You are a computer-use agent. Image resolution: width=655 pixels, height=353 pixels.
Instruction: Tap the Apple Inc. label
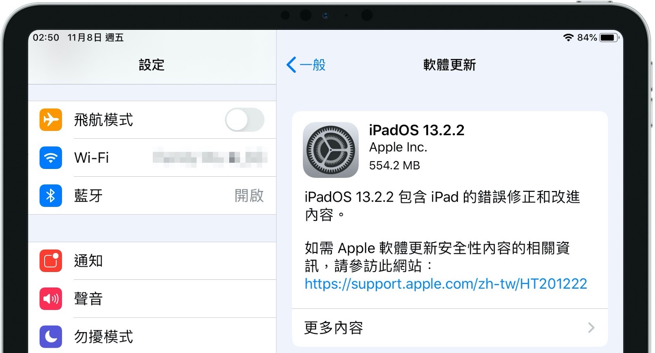(398, 147)
